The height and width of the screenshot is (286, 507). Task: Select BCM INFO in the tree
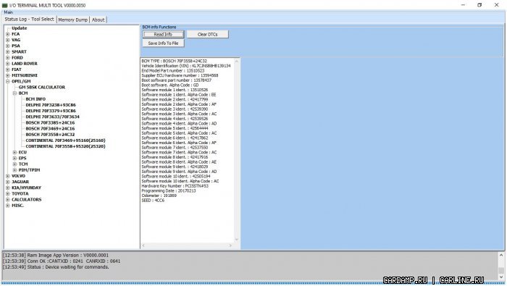(35, 99)
